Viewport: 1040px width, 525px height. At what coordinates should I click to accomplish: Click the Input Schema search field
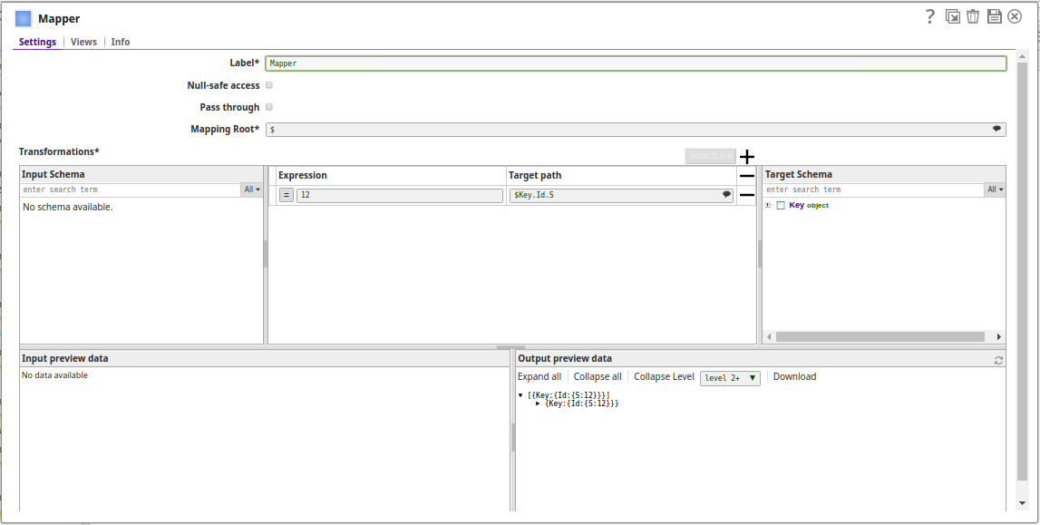coord(130,190)
